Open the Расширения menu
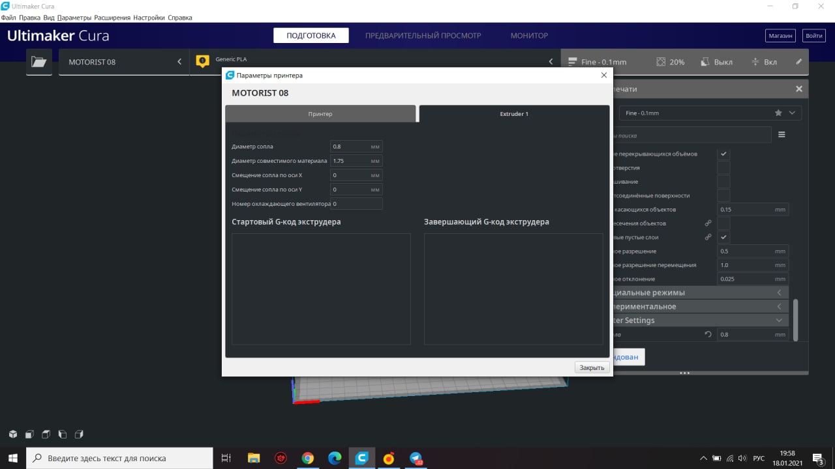This screenshot has height=469, width=835. click(112, 18)
